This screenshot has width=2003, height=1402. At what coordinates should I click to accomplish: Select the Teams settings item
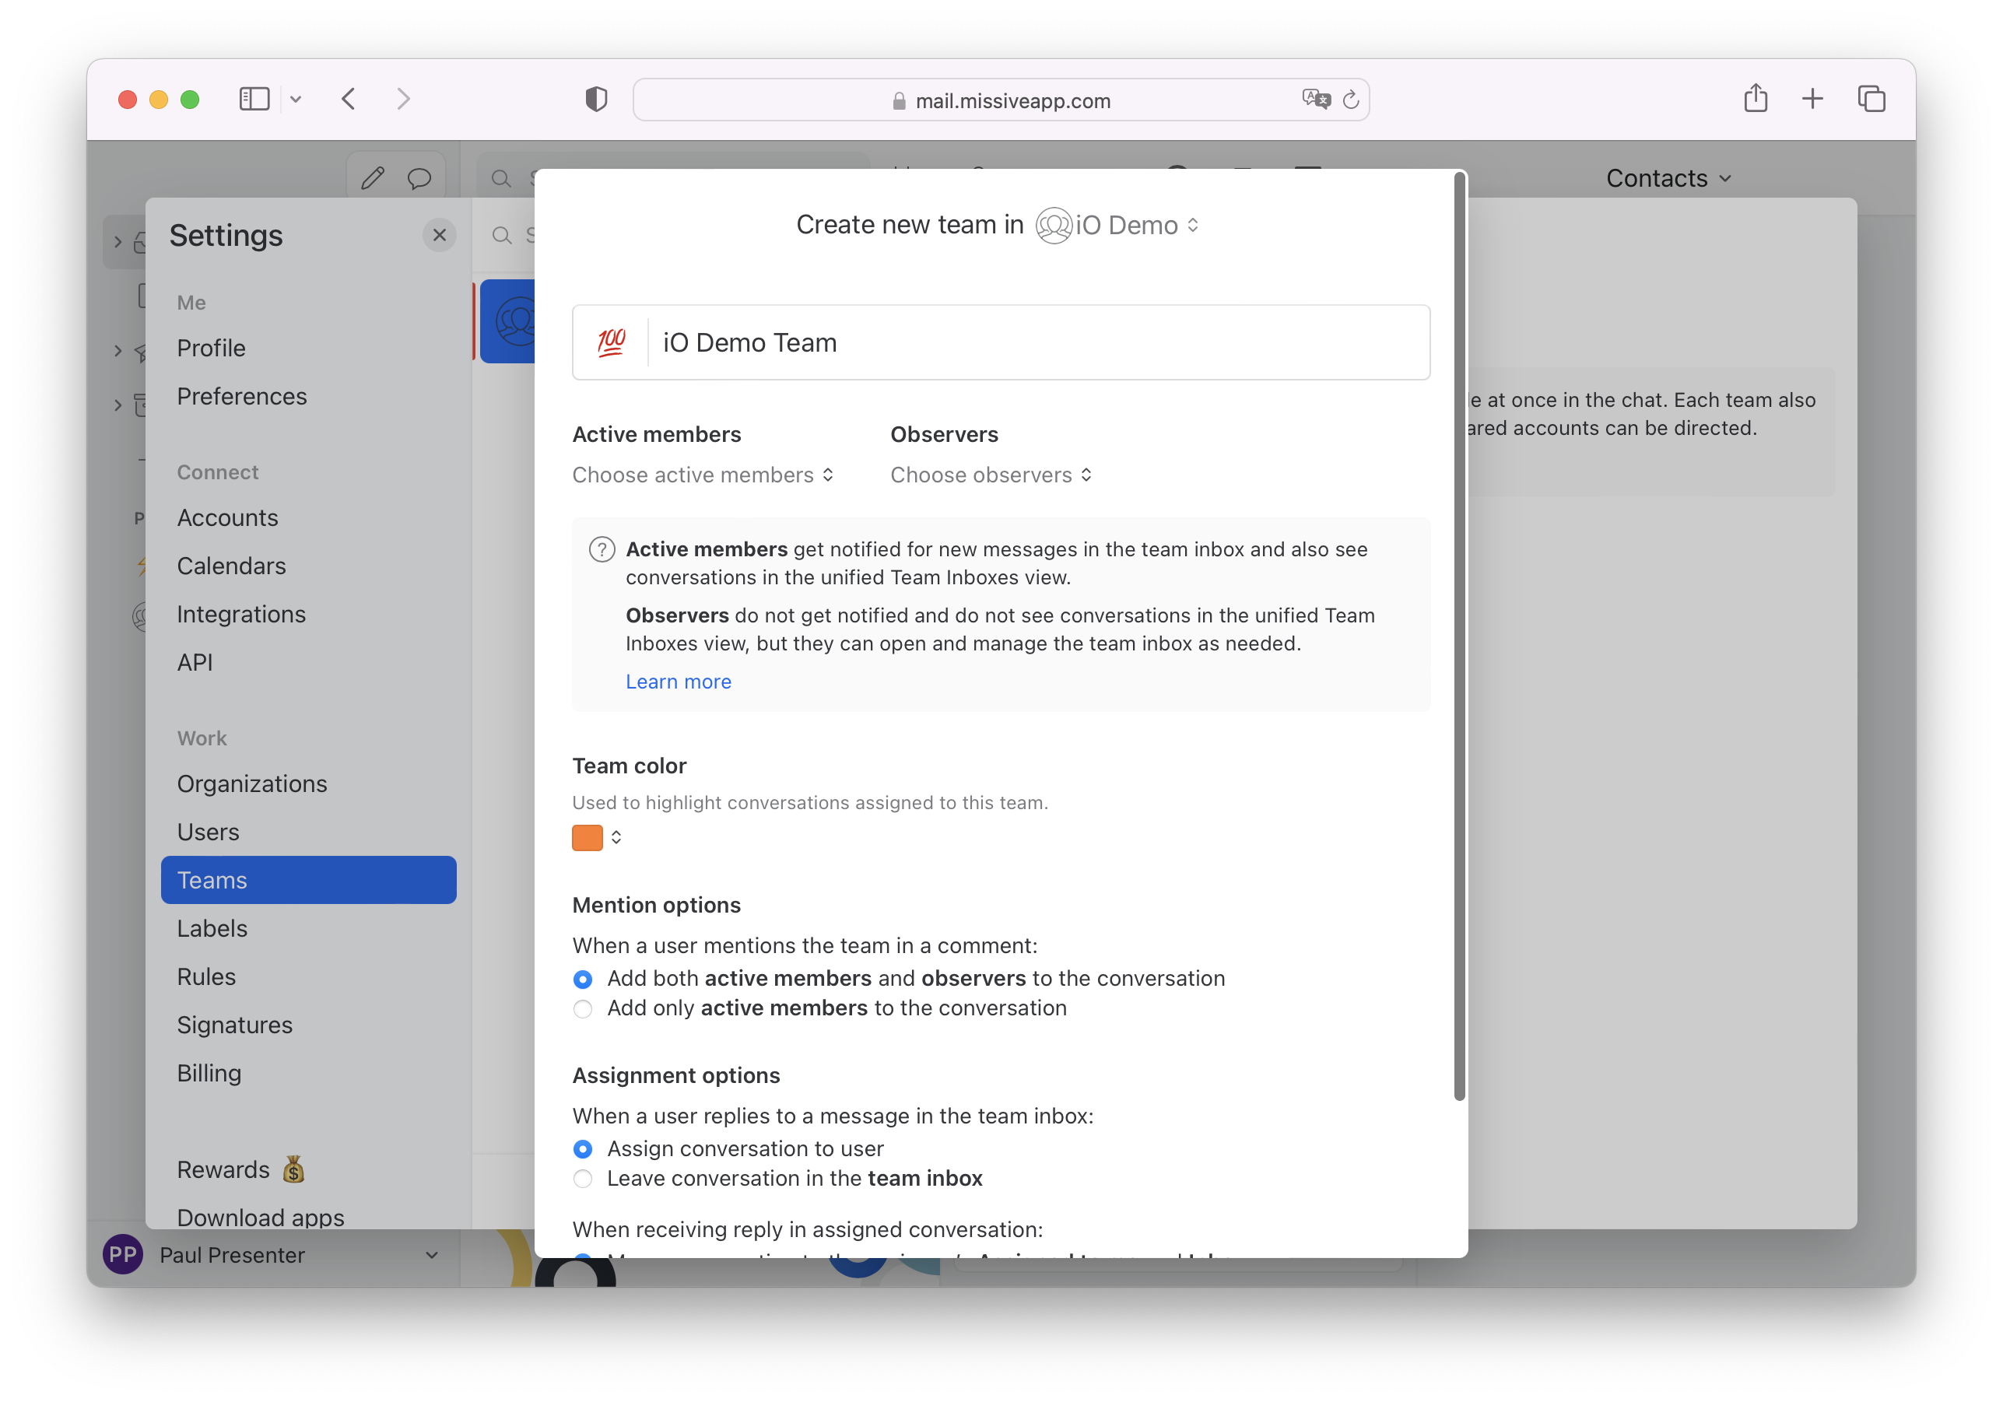coord(308,879)
